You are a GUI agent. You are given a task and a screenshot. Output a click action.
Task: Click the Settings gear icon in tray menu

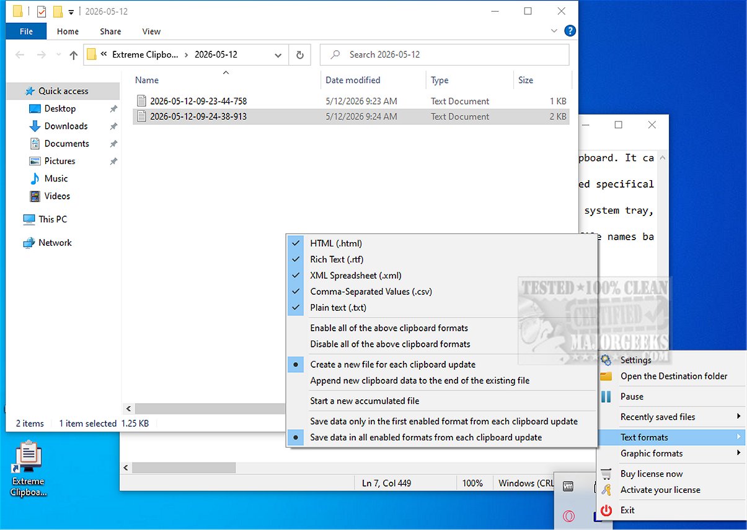click(606, 360)
